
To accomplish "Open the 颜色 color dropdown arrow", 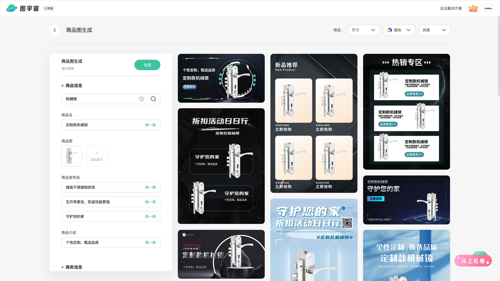I will pos(409,30).
